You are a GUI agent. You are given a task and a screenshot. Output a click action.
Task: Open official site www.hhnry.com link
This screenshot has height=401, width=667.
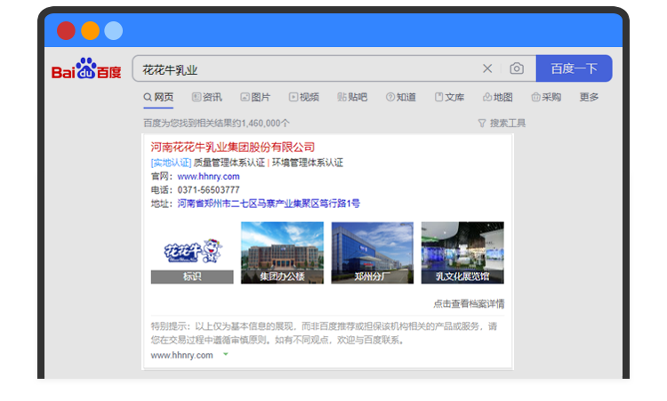pos(208,176)
